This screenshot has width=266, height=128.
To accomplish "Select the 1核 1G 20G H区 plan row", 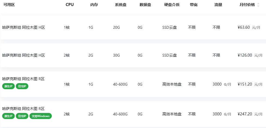I will (x=133, y=27).
